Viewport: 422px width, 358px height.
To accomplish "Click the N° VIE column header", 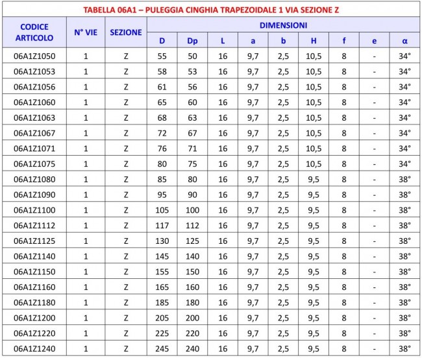I will tap(86, 32).
